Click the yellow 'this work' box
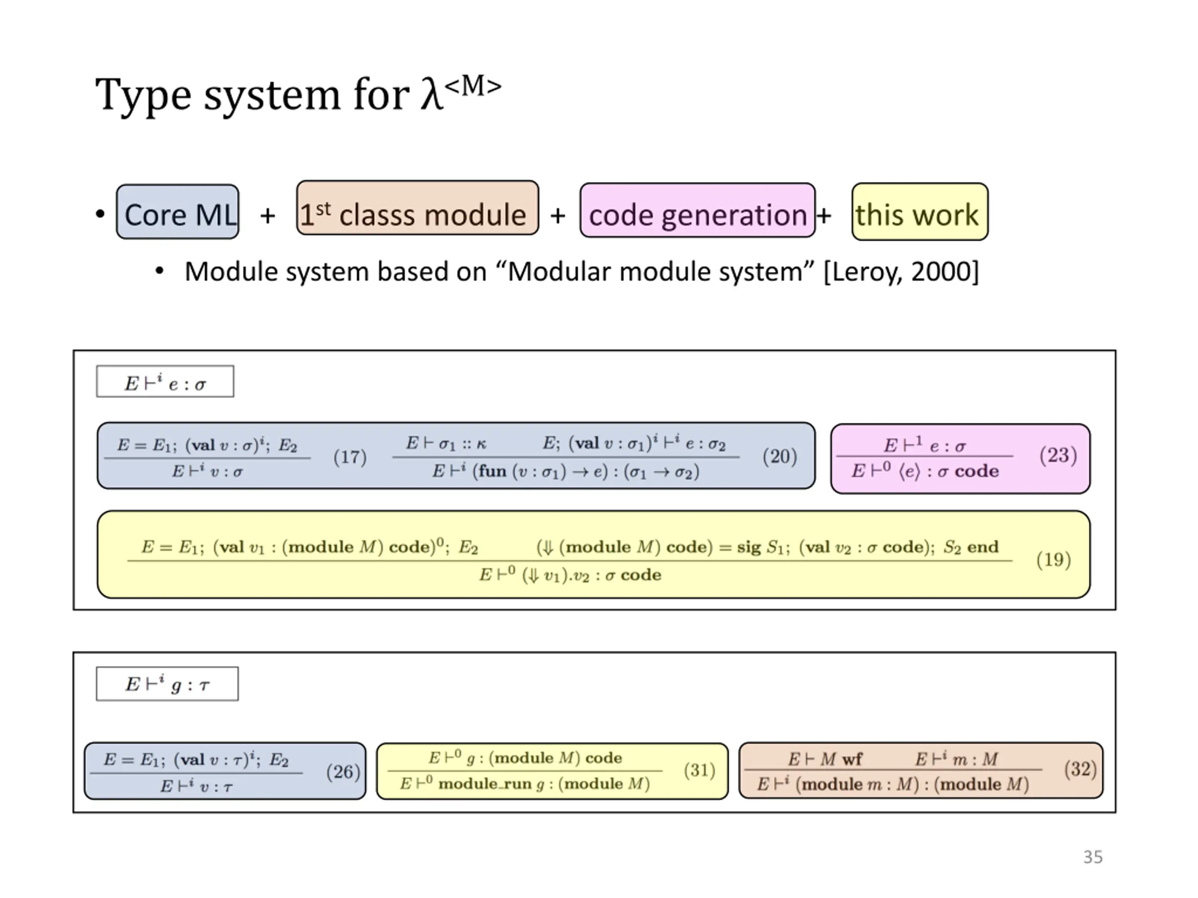 [919, 212]
